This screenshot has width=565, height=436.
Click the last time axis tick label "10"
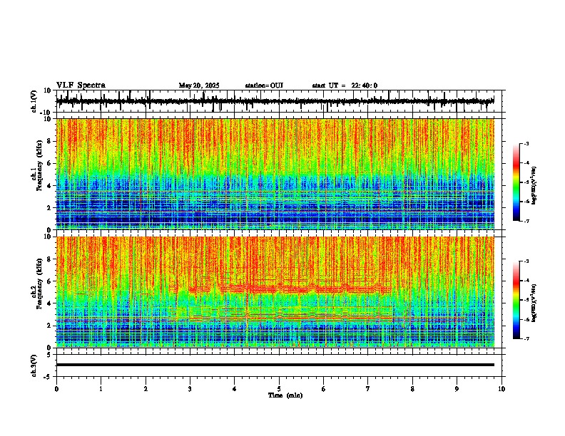click(x=502, y=389)
